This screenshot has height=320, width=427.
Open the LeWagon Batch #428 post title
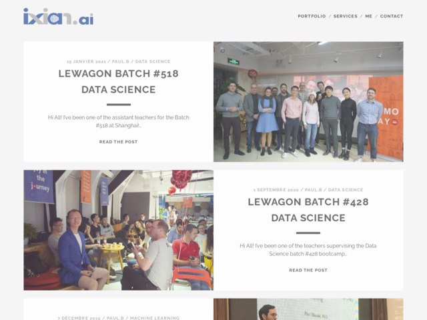pos(308,210)
